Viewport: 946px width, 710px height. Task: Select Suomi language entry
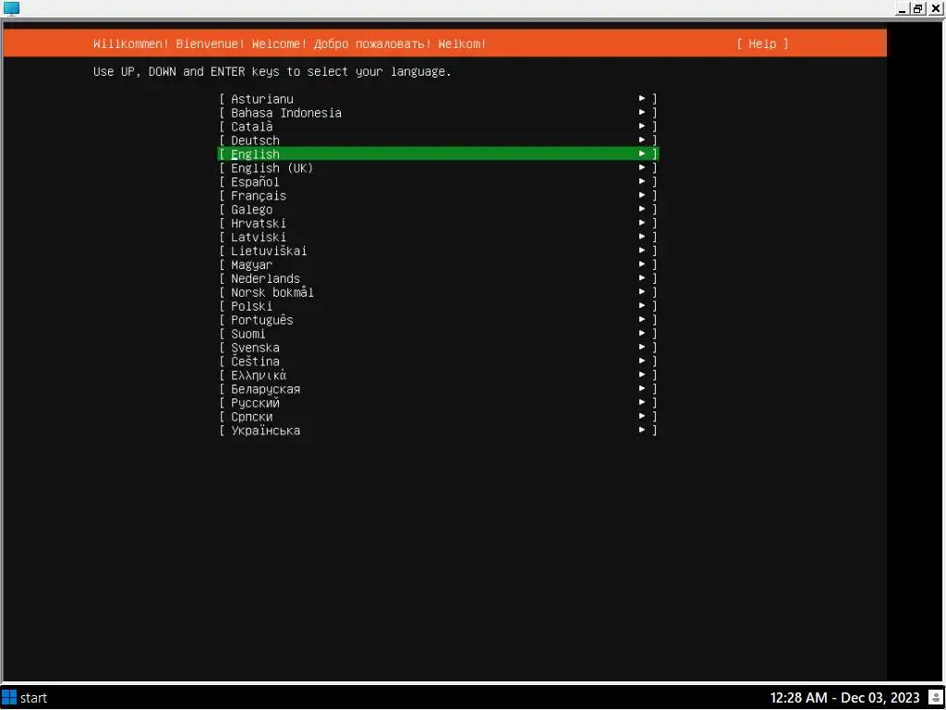point(438,334)
